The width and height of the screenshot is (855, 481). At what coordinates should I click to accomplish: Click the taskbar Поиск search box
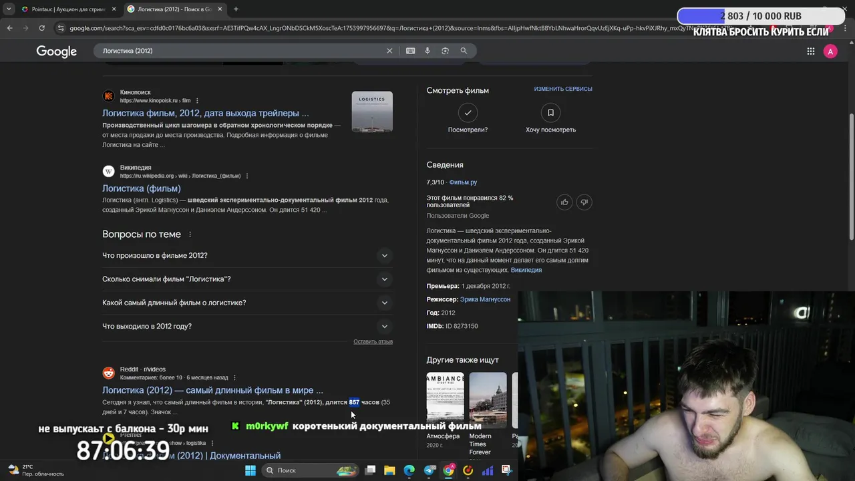[x=311, y=470]
